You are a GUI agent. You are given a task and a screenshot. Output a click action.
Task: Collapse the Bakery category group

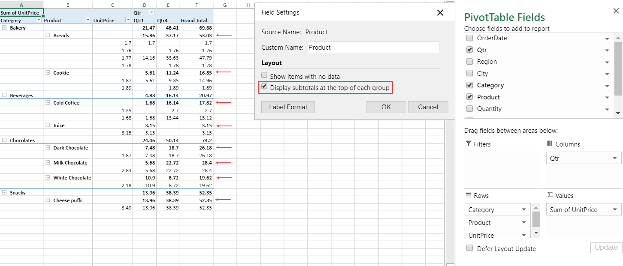coord(5,28)
